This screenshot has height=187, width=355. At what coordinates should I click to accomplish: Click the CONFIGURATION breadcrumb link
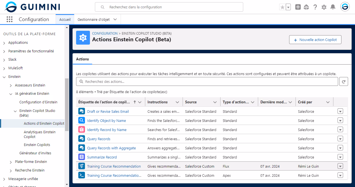point(105,34)
